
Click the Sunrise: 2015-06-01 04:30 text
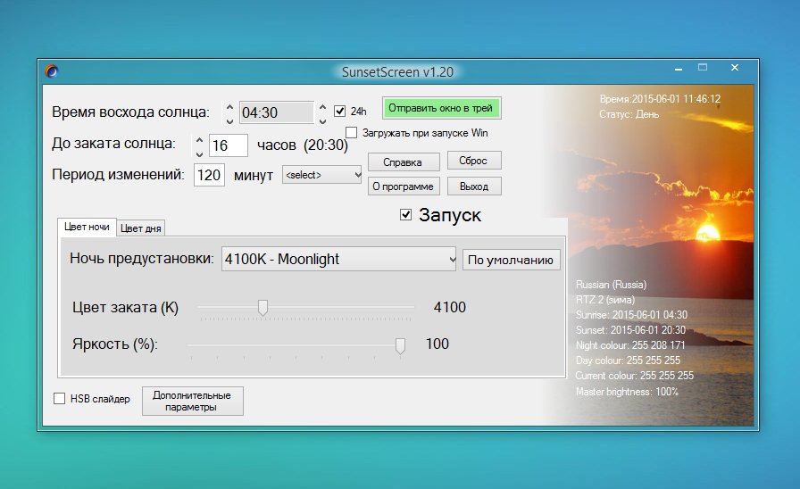tap(631, 315)
